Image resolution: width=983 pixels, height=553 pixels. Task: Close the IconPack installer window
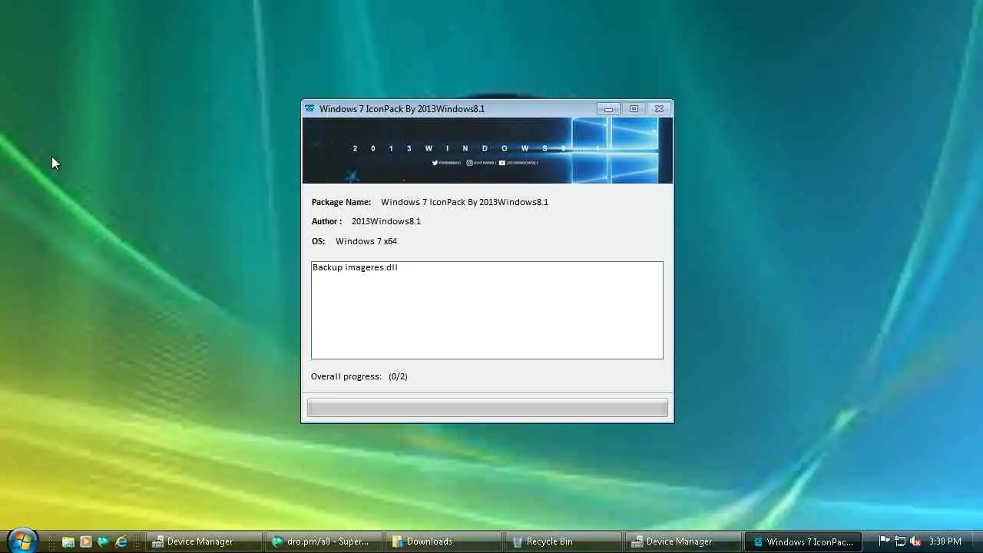659,108
